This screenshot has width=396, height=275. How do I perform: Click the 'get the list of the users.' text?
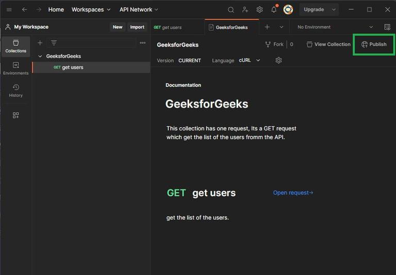[197, 217]
